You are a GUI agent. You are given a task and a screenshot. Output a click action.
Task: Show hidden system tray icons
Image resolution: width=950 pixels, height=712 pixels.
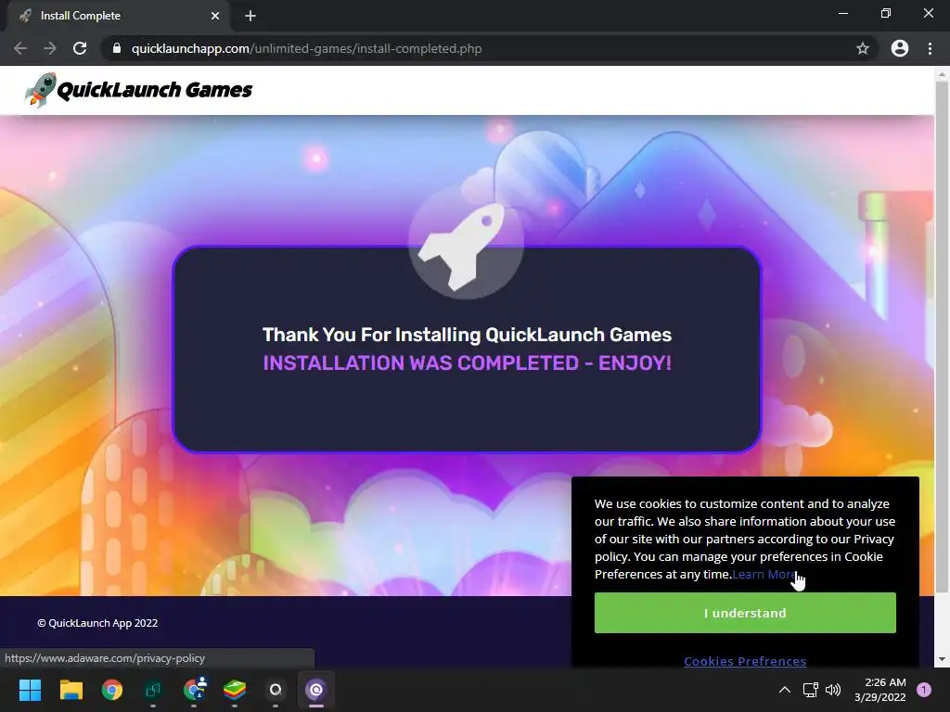click(785, 690)
